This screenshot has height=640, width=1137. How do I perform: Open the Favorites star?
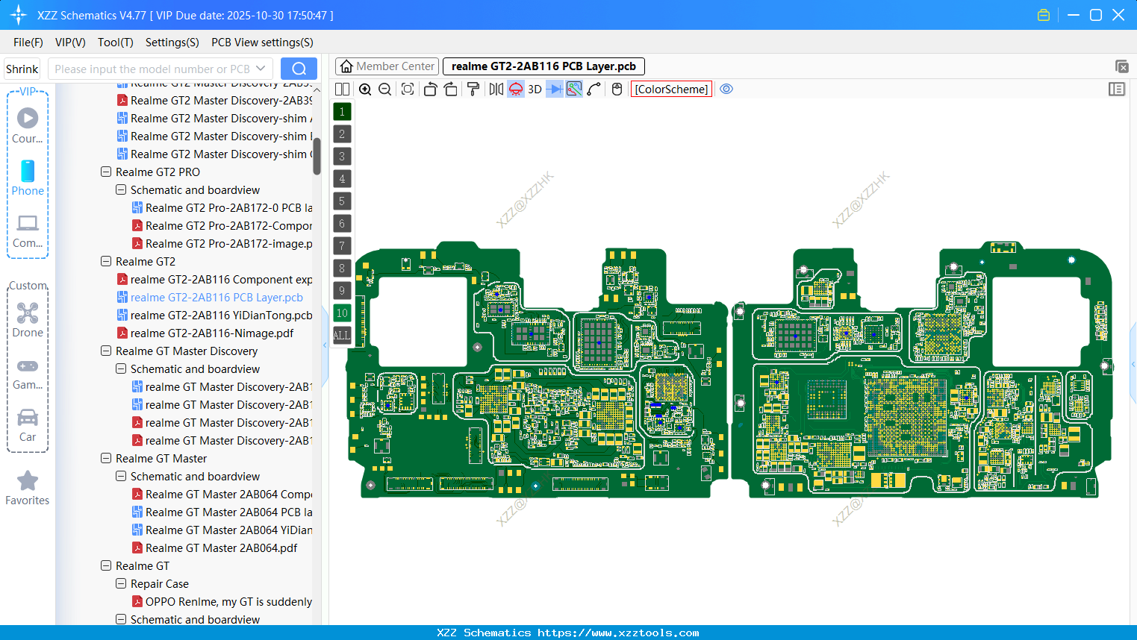28,488
